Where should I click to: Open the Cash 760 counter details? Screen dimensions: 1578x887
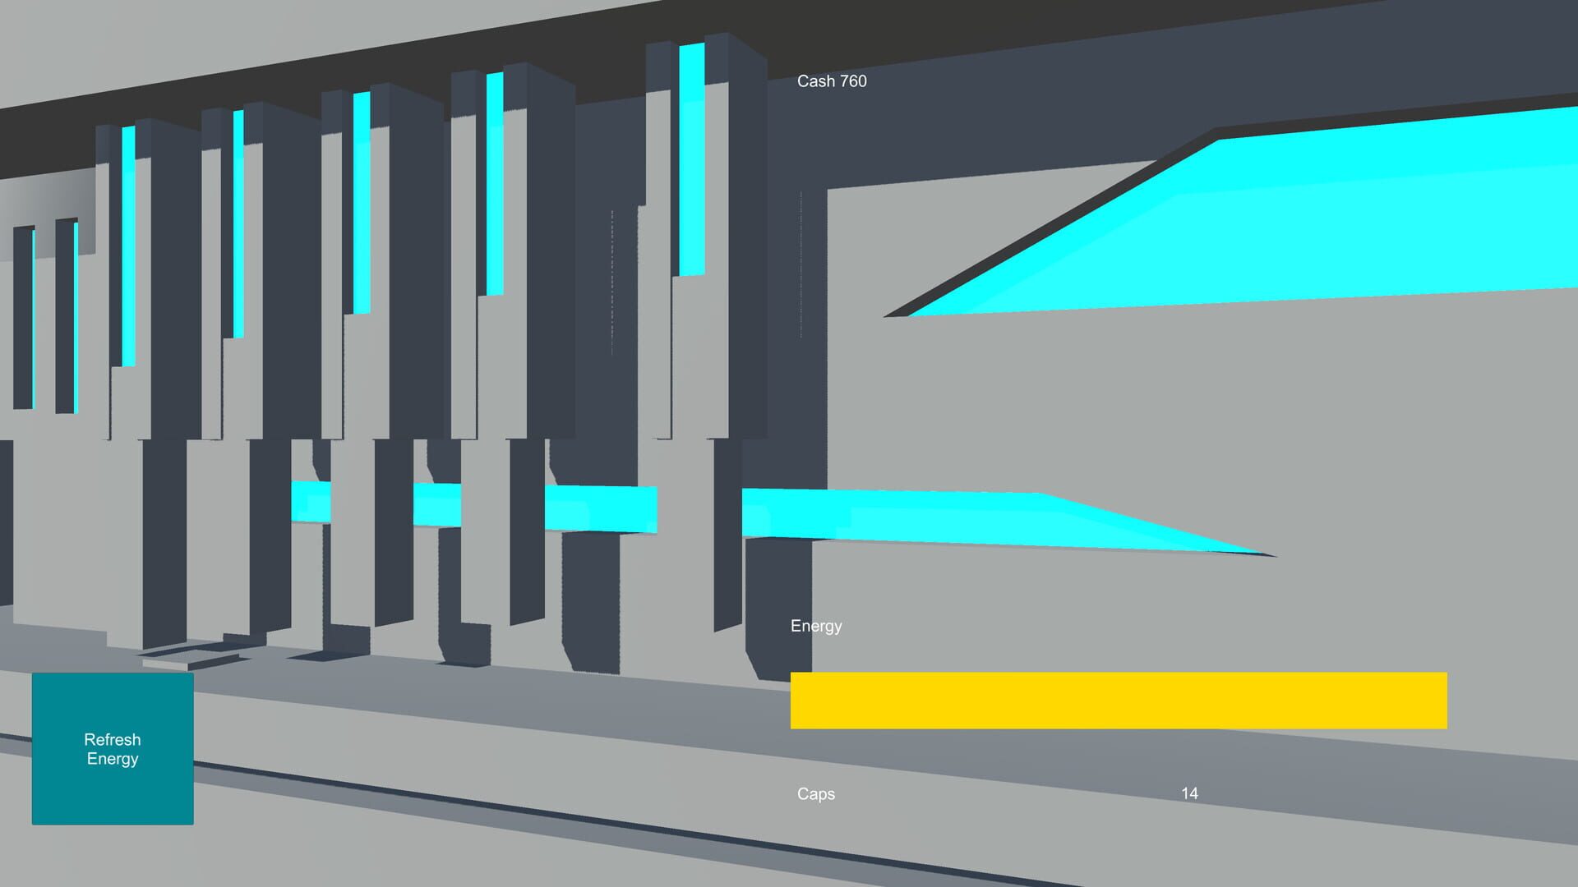(x=831, y=80)
